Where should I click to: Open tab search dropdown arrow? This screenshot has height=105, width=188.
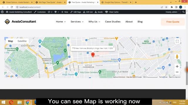point(171,2)
